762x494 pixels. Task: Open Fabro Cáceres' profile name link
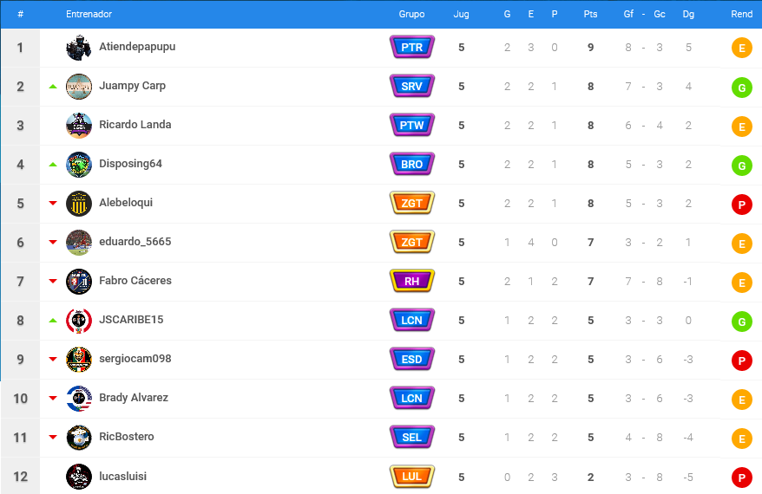(135, 281)
